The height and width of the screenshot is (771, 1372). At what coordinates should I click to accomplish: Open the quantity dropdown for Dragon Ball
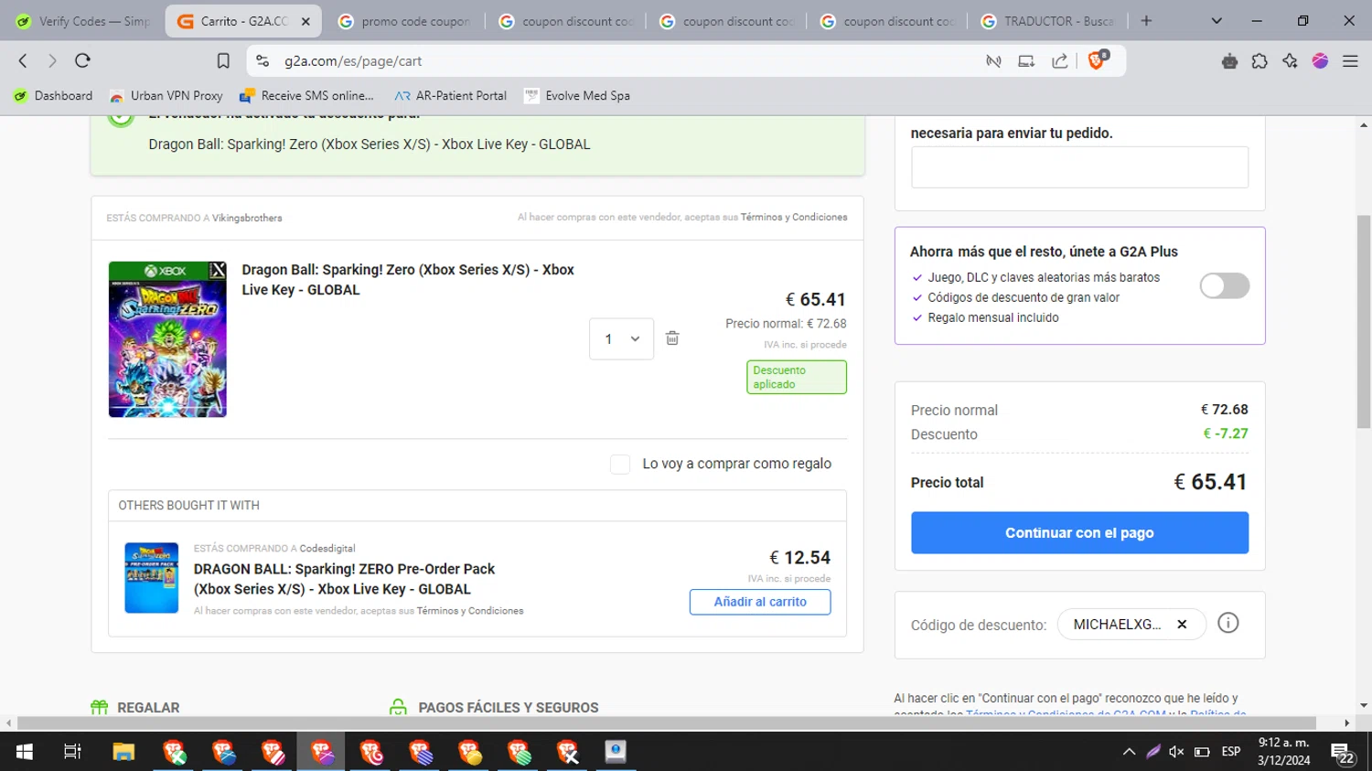tap(622, 339)
